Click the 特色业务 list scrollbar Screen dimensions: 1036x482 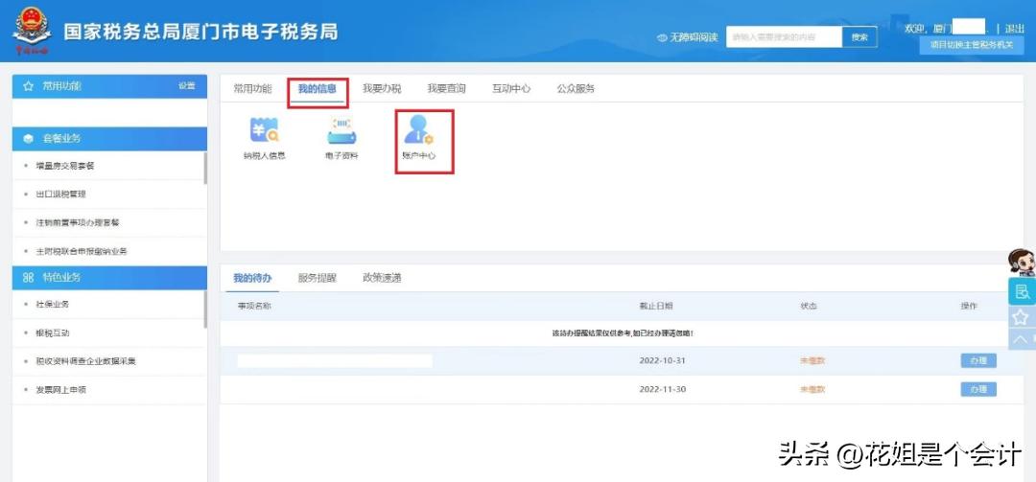coord(205,309)
